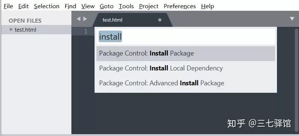299x136 pixels.
Task: Open the File menu
Action: 8,6
